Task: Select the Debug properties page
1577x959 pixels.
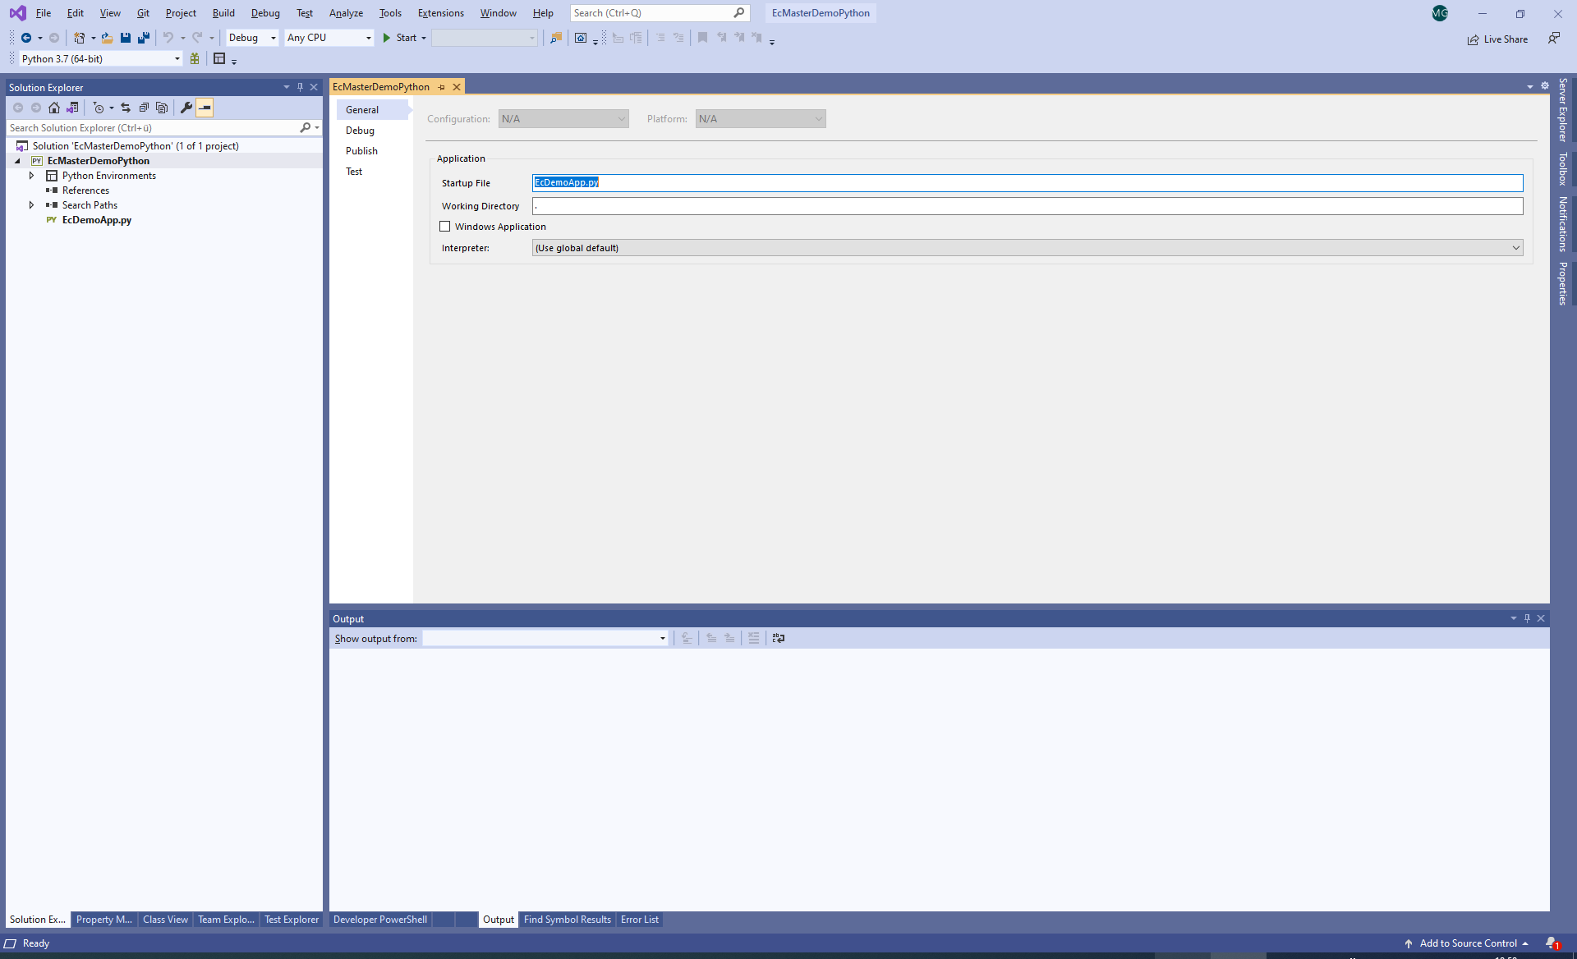Action: pyautogui.click(x=360, y=131)
